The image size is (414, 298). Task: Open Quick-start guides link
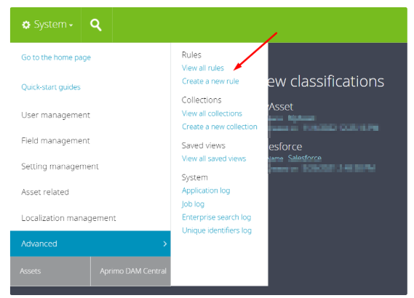click(x=51, y=87)
